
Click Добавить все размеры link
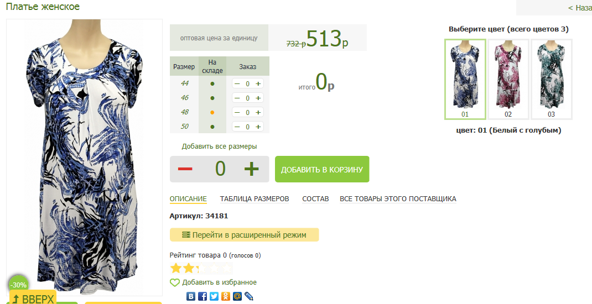point(219,146)
